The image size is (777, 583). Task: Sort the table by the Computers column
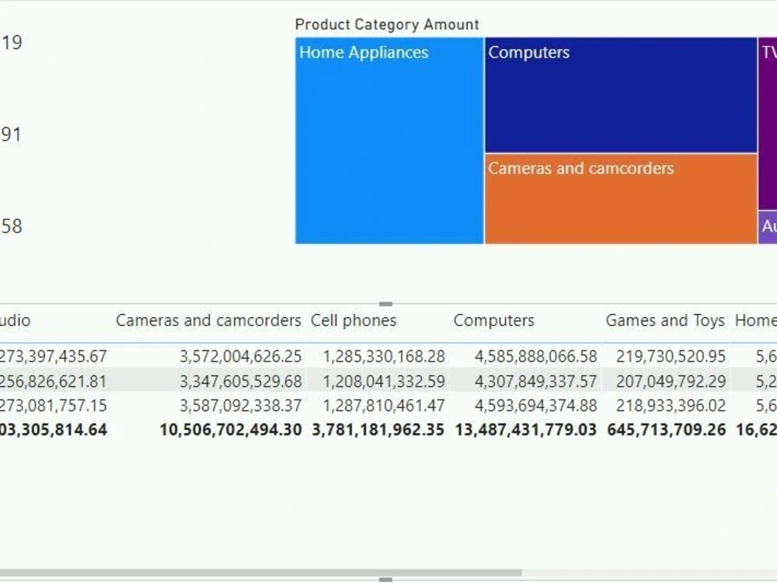tap(494, 320)
